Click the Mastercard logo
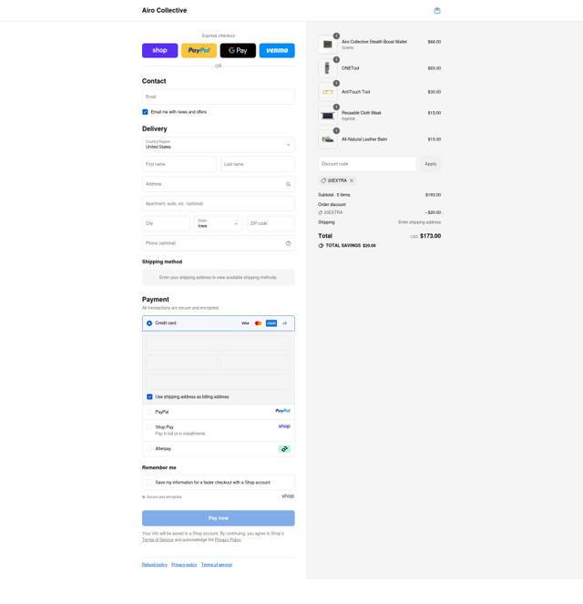The image size is (583, 604). pyautogui.click(x=259, y=323)
